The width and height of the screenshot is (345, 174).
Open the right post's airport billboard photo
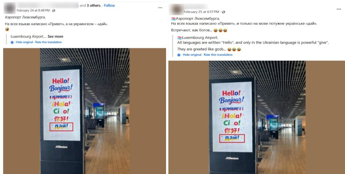(x=256, y=117)
